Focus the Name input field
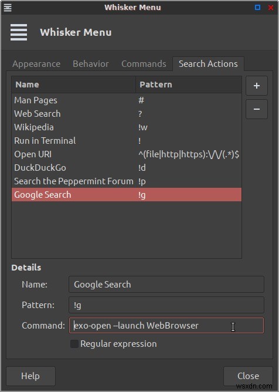Viewport: 279px width, 392px height. (166, 284)
